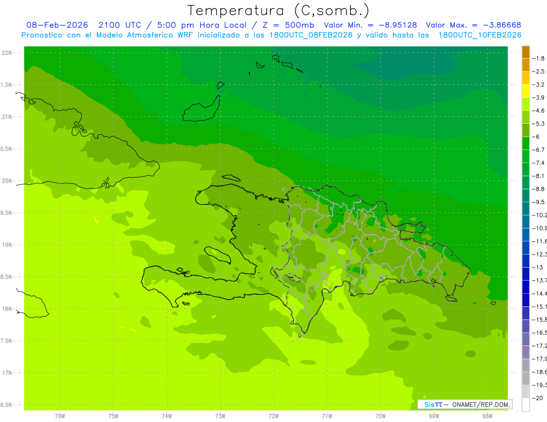This screenshot has height=422, width=547.
Task: Click the '75W' longitude label
Action: [x=114, y=416]
